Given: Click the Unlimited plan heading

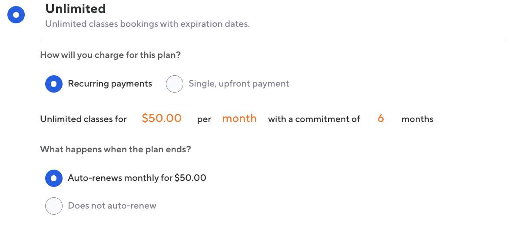Looking at the screenshot, I should pyautogui.click(x=75, y=9).
